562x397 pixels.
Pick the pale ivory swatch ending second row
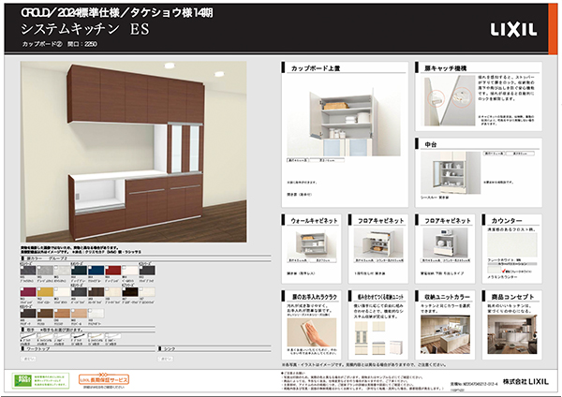[x=147, y=292]
